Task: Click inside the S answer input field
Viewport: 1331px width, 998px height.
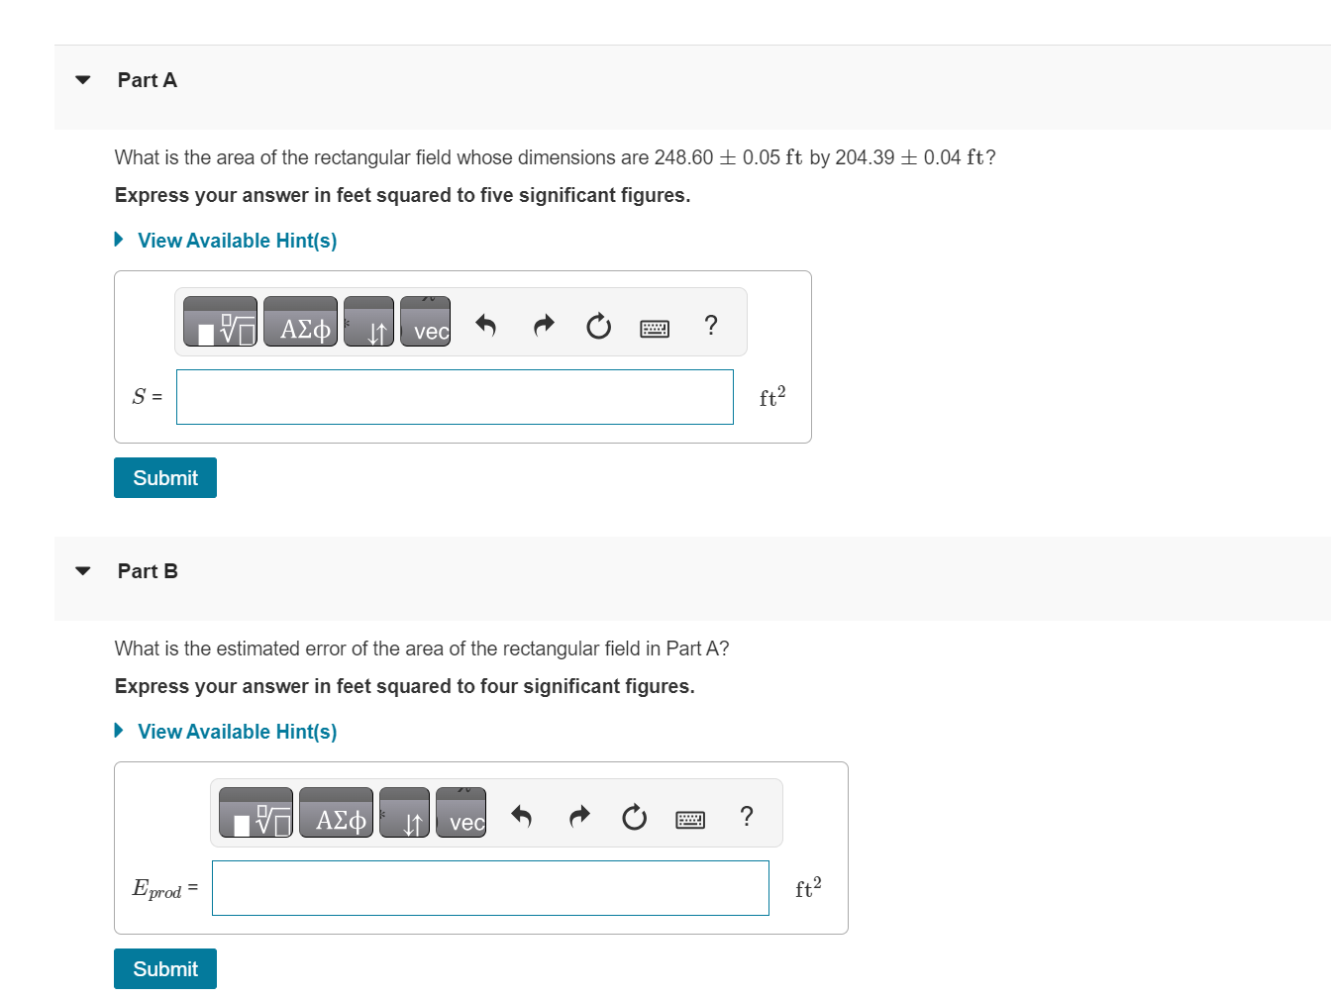Action: pyautogui.click(x=455, y=396)
